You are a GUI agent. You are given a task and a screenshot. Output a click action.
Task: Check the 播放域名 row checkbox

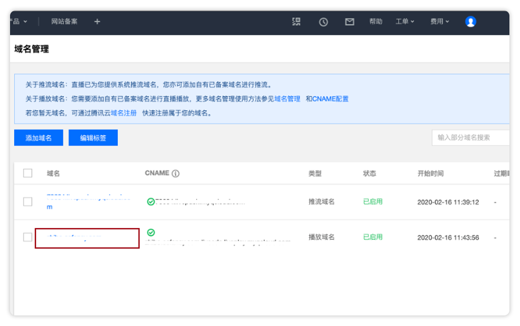tap(28, 237)
